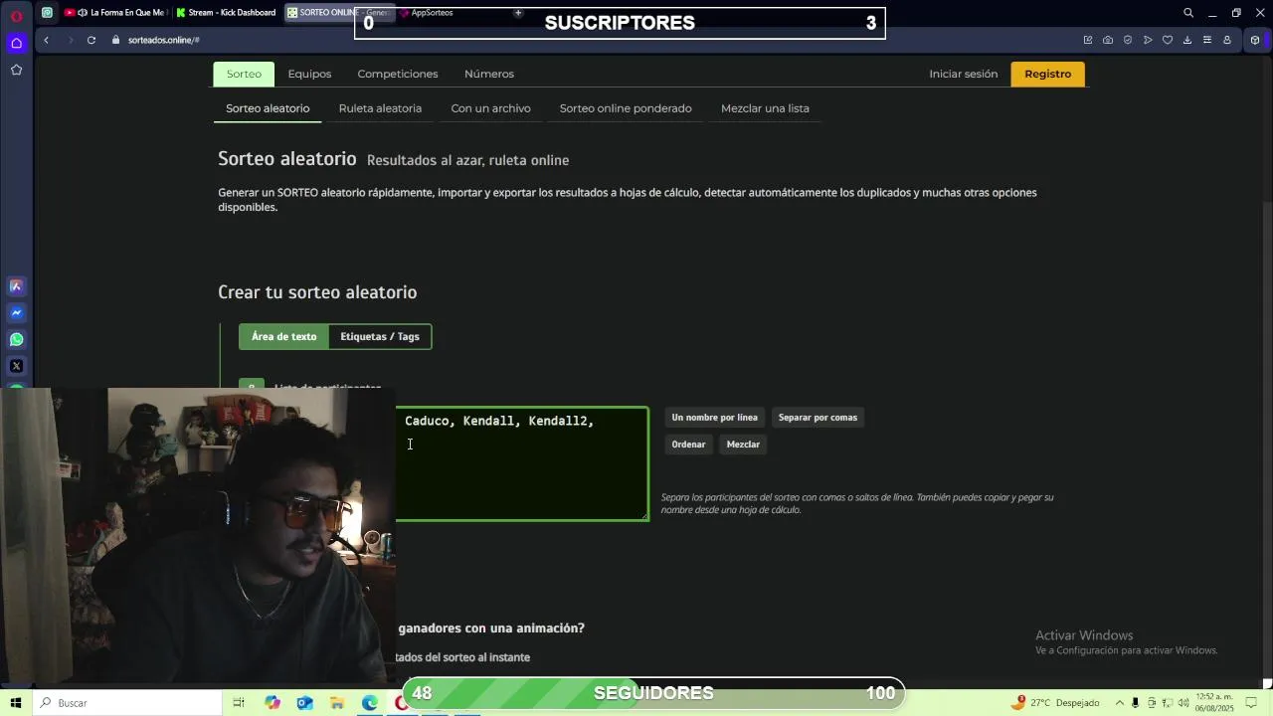The height and width of the screenshot is (716, 1273).
Task: Open Outlook from the taskbar
Action: (304, 703)
